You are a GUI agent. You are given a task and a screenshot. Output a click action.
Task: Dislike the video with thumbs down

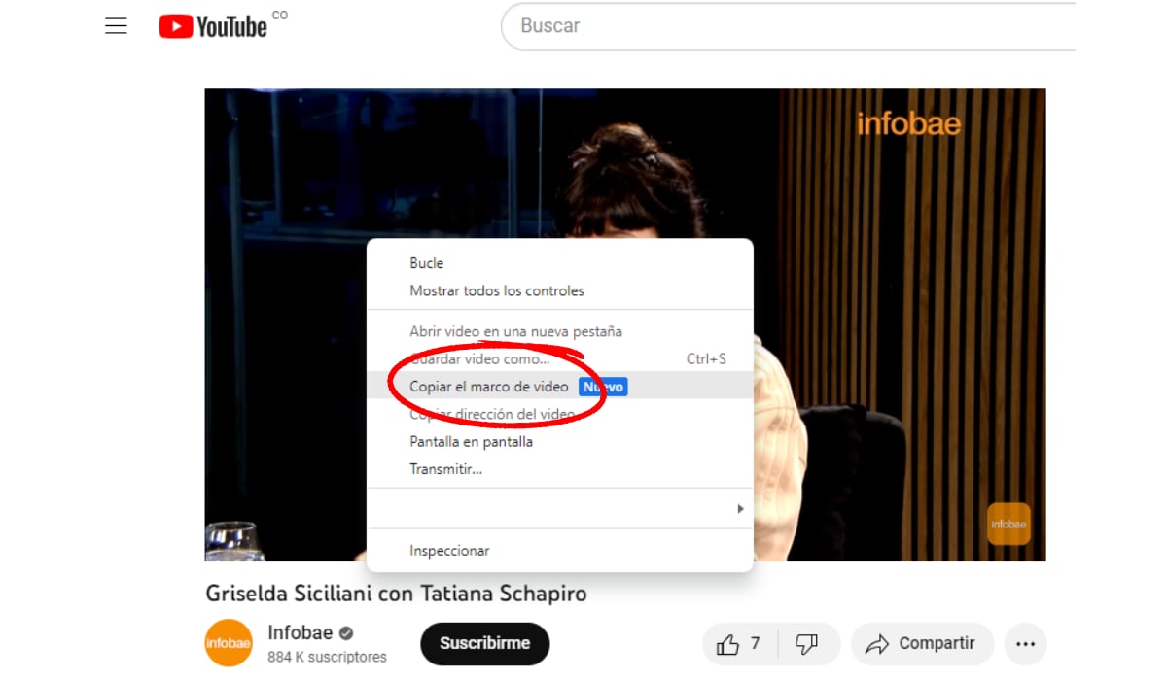coord(806,644)
